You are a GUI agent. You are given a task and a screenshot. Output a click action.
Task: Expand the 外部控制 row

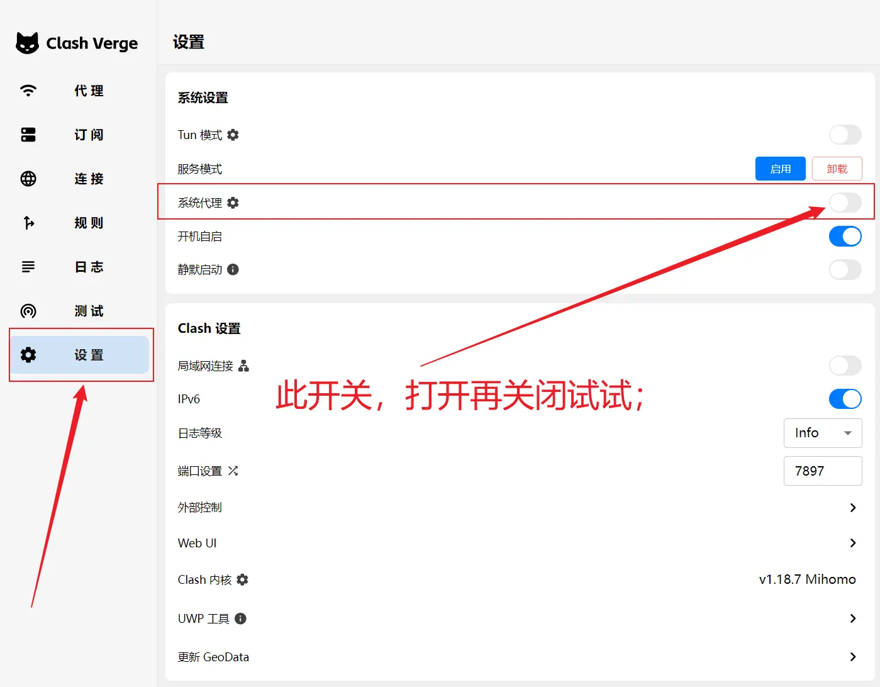pyautogui.click(x=853, y=507)
